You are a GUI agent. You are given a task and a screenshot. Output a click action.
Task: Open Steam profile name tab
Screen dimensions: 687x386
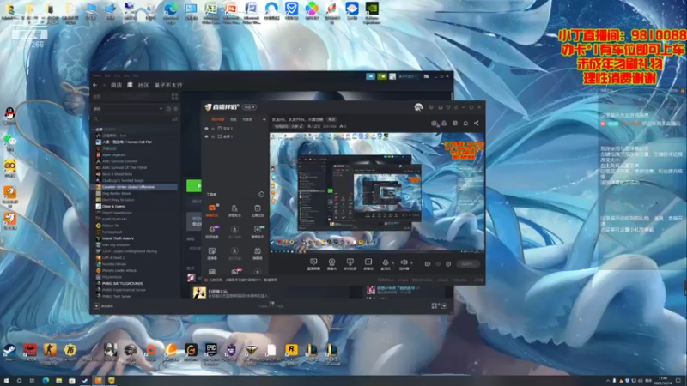click(x=168, y=85)
